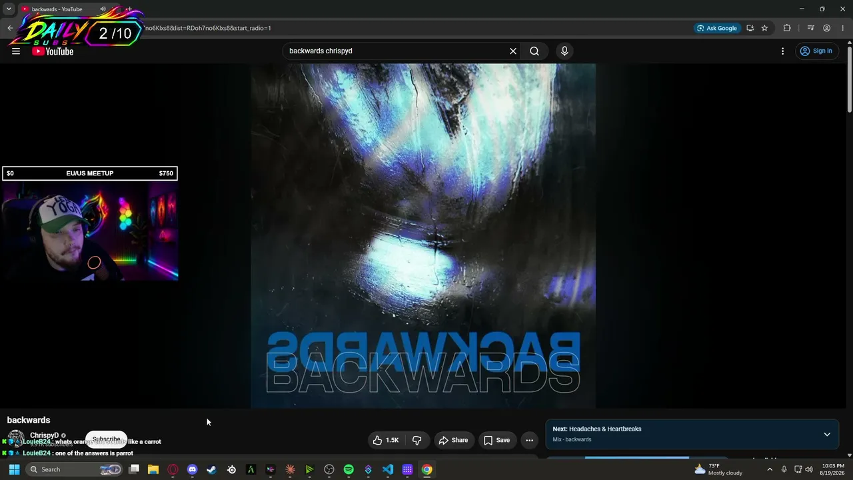Open the weather widget showing 73°F
Viewport: 853px width, 480px height.
point(719,469)
